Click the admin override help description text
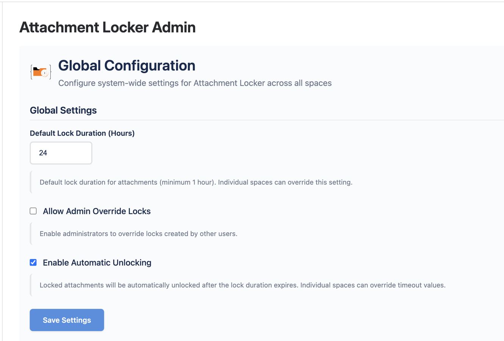The image size is (504, 341). (138, 234)
